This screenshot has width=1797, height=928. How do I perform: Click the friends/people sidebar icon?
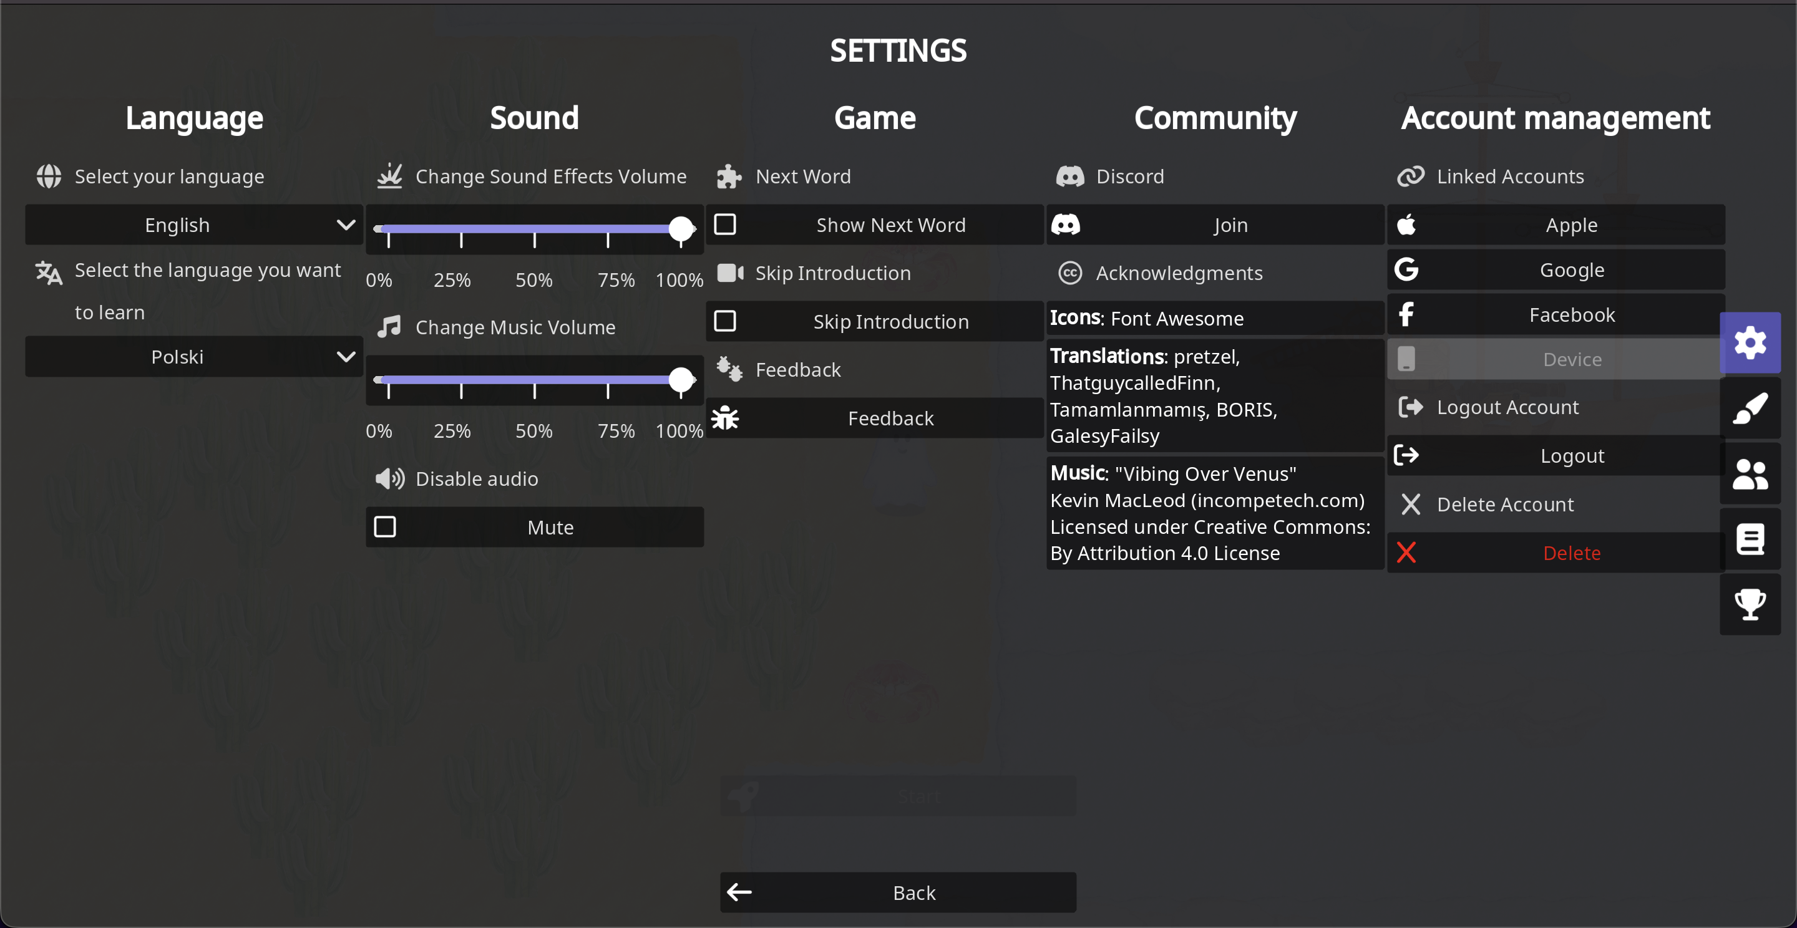coord(1750,474)
